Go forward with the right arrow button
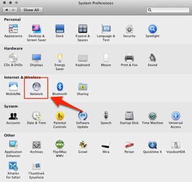This screenshot has width=192, height=182. 14,10
